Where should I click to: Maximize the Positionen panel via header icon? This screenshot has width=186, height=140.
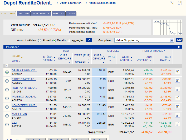click(179, 47)
